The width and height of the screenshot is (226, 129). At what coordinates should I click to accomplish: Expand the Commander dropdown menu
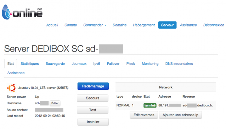tap(95, 25)
